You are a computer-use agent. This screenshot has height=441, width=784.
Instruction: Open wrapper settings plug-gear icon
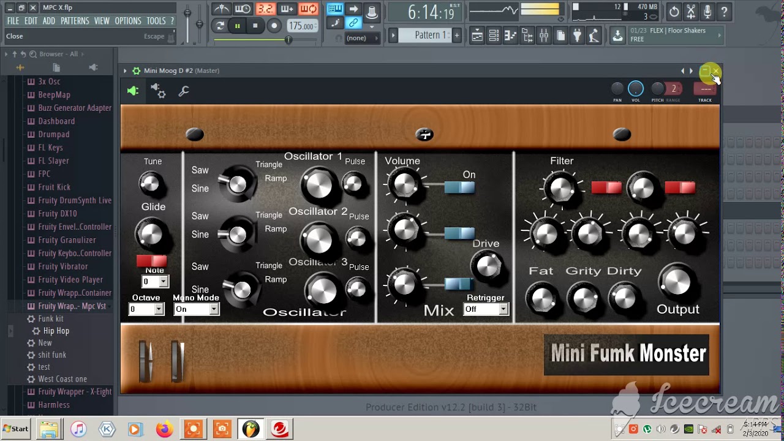[158, 91]
